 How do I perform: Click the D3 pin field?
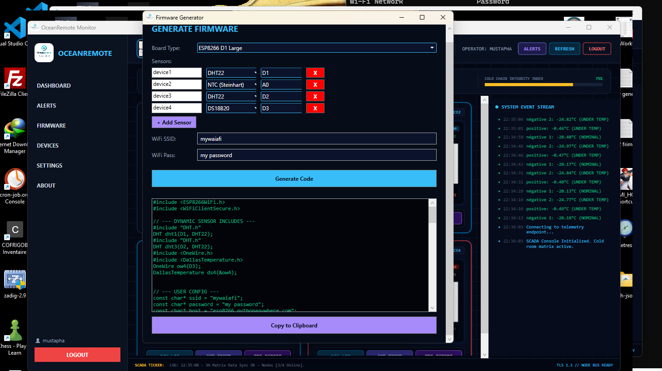click(281, 108)
